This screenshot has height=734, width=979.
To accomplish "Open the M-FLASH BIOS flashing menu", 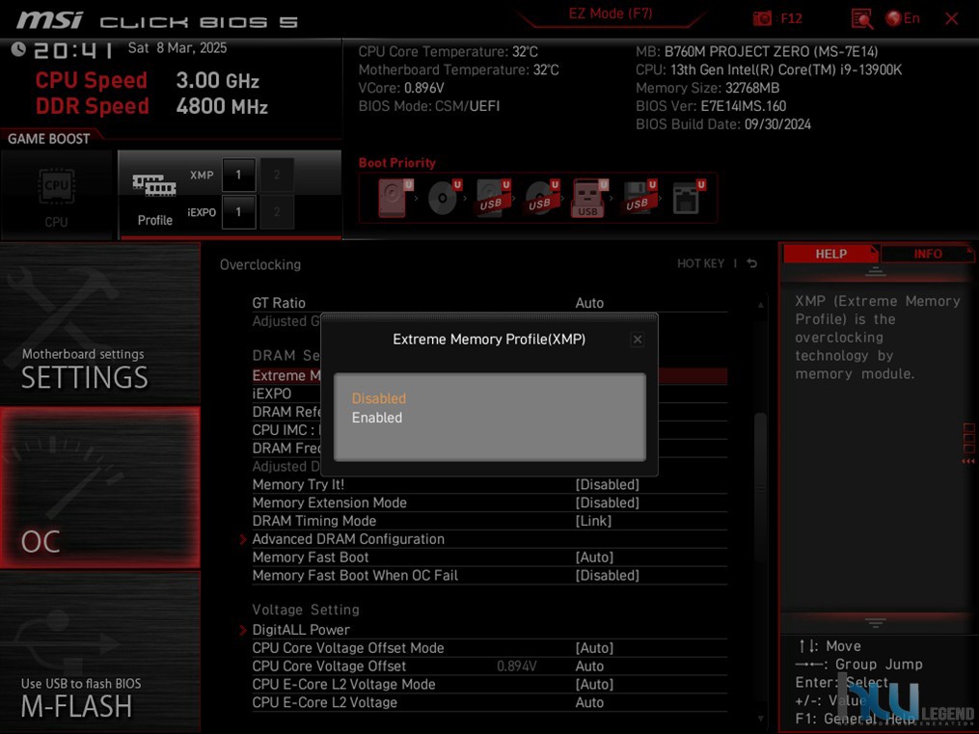I will (x=100, y=652).
